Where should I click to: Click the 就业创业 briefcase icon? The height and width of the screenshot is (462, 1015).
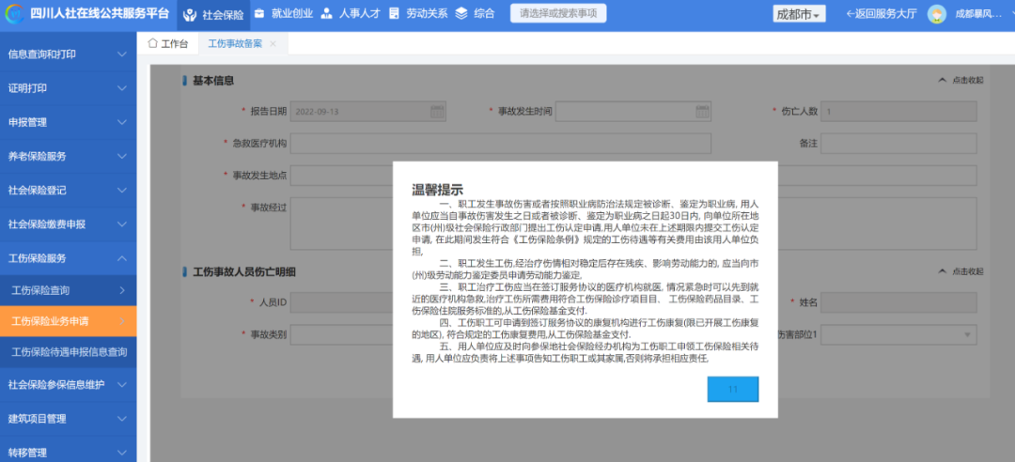pyautogui.click(x=259, y=13)
